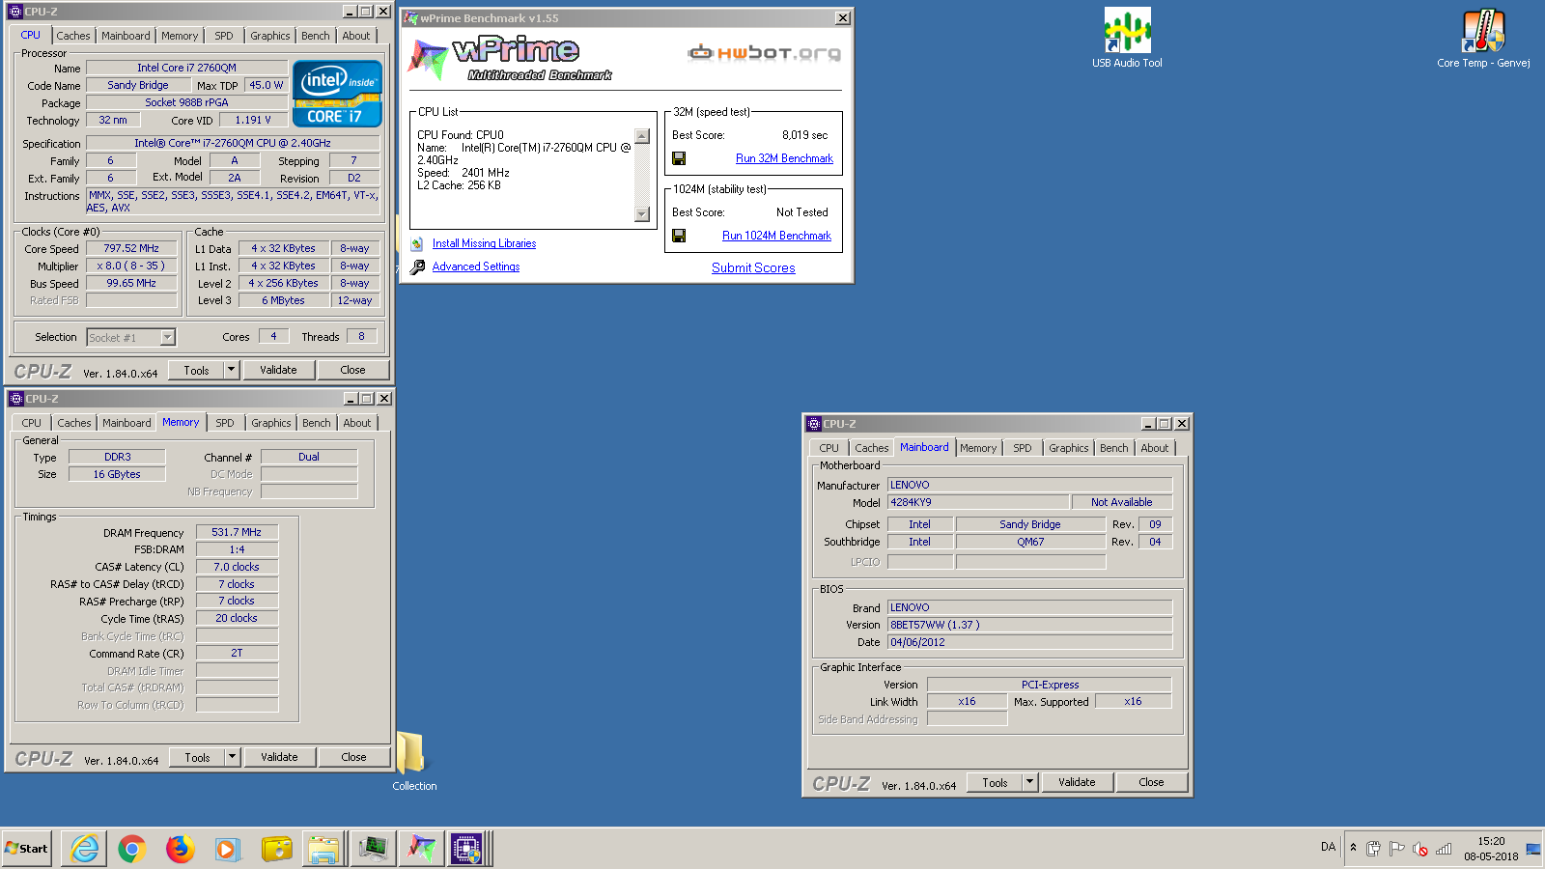1545x869 pixels.
Task: Click the Submit Scores link
Action: [x=753, y=267]
